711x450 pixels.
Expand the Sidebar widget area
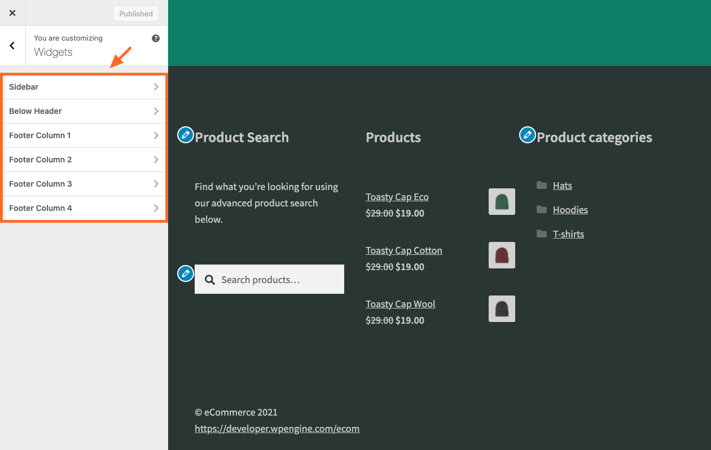84,87
